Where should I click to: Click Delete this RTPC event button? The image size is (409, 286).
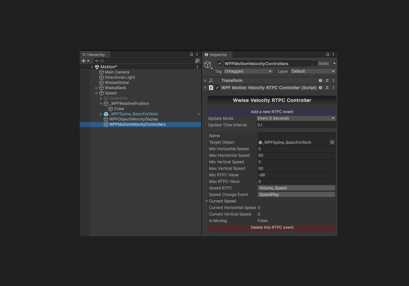tap(272, 227)
